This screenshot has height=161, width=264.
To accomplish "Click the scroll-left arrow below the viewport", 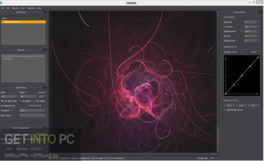I will 212,154.
